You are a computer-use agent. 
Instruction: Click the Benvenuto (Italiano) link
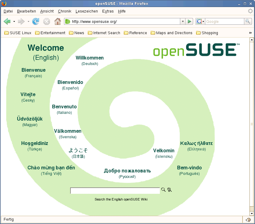pyautogui.click(x=64, y=109)
